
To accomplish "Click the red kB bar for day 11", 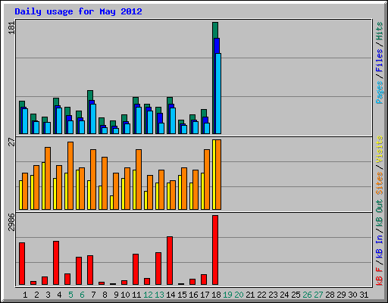I will pos(136,270).
